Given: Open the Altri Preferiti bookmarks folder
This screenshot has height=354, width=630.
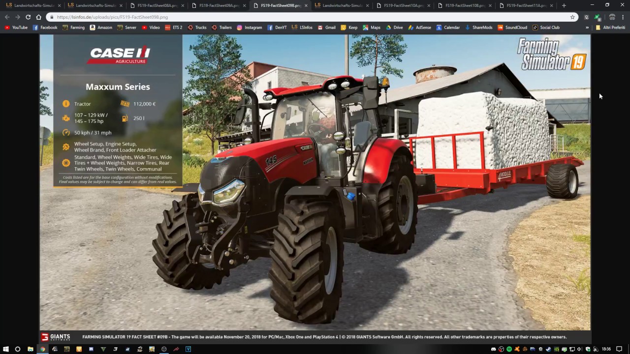Looking at the screenshot, I should [x=610, y=28].
